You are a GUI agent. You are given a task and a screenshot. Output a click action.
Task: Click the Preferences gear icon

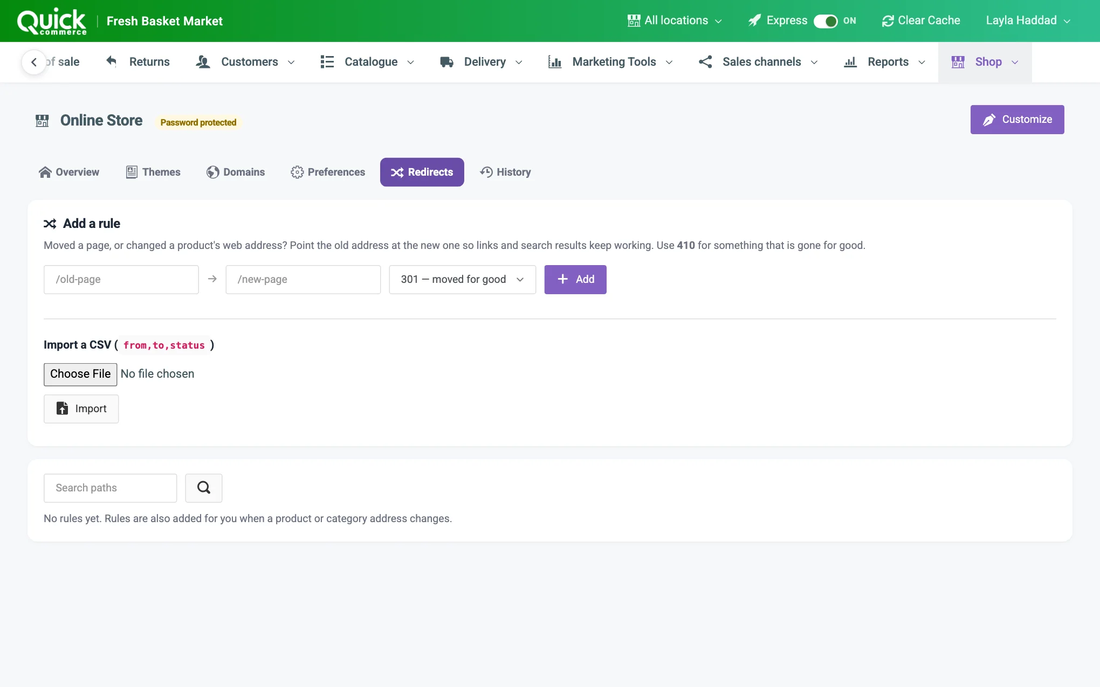[297, 172]
